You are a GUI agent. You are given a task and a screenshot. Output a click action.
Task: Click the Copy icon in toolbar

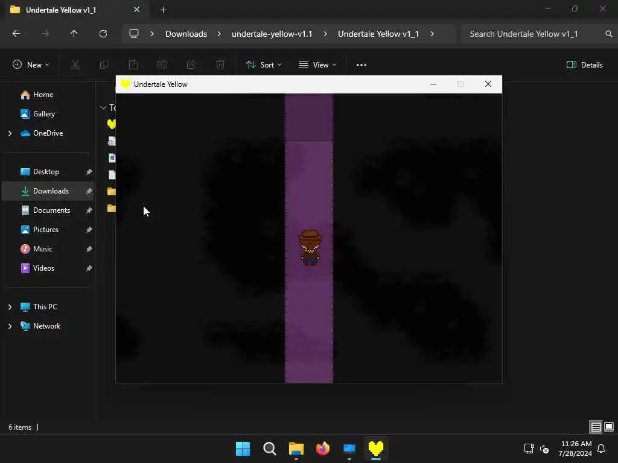tap(104, 65)
